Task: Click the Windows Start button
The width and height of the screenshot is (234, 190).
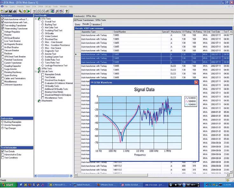Action: [8, 185]
